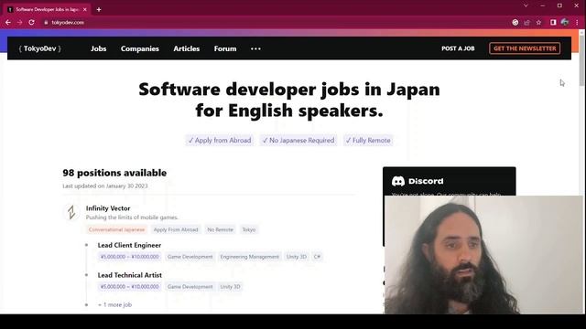Click salary tag under Lead Client Engineer
Image resolution: width=586 pixels, height=329 pixels.
[130, 257]
